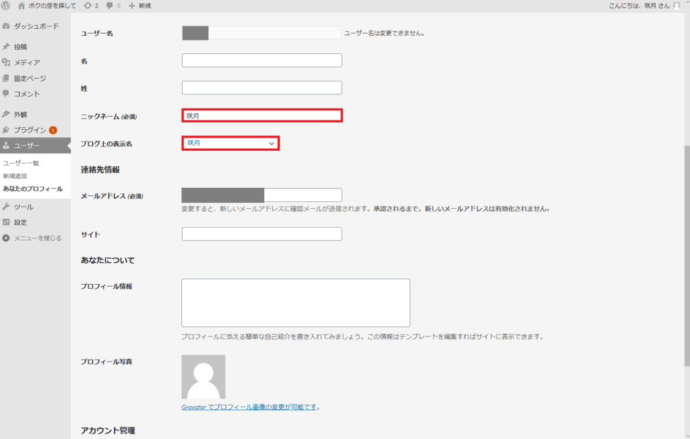Click the メールアドレス (必須) label

coord(112,196)
